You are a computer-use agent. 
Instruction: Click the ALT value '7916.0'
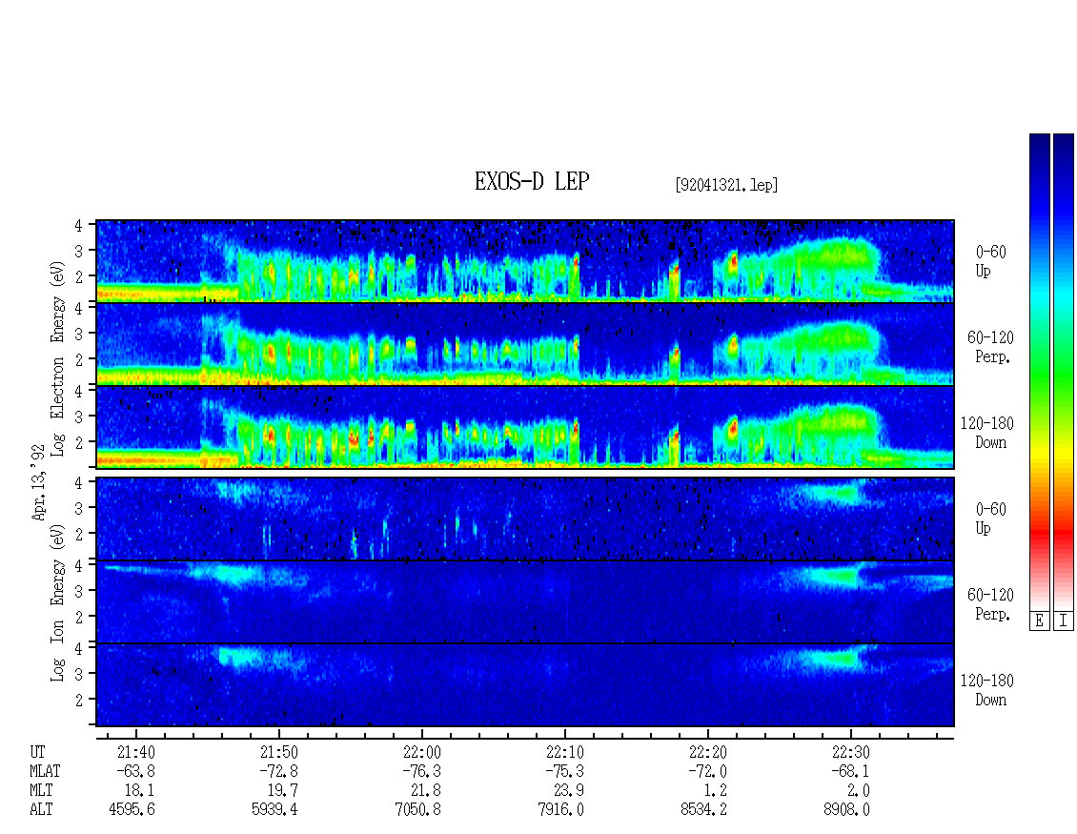[560, 810]
